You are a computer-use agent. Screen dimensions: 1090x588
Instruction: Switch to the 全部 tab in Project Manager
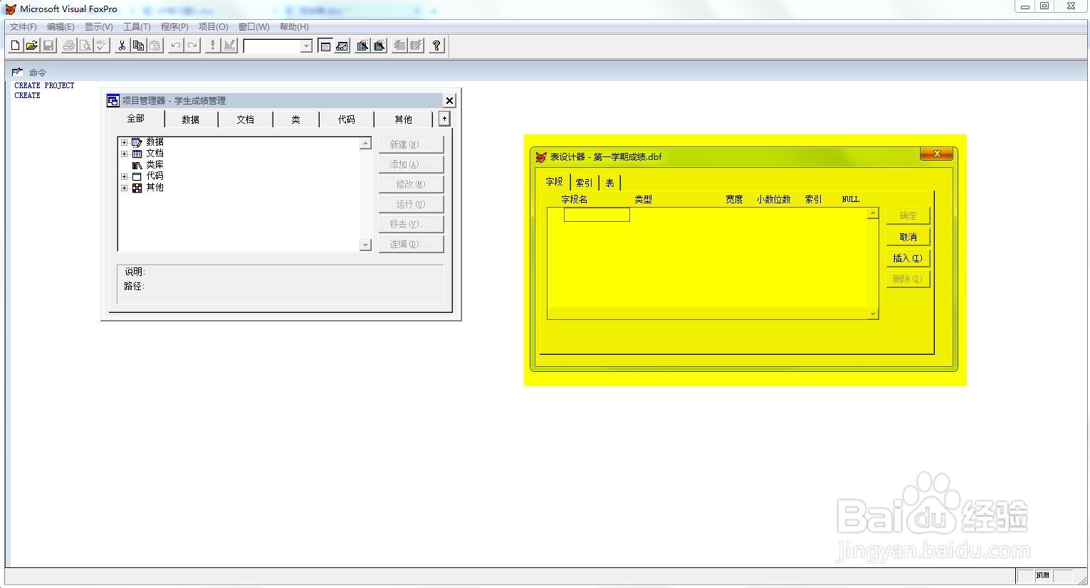point(136,119)
